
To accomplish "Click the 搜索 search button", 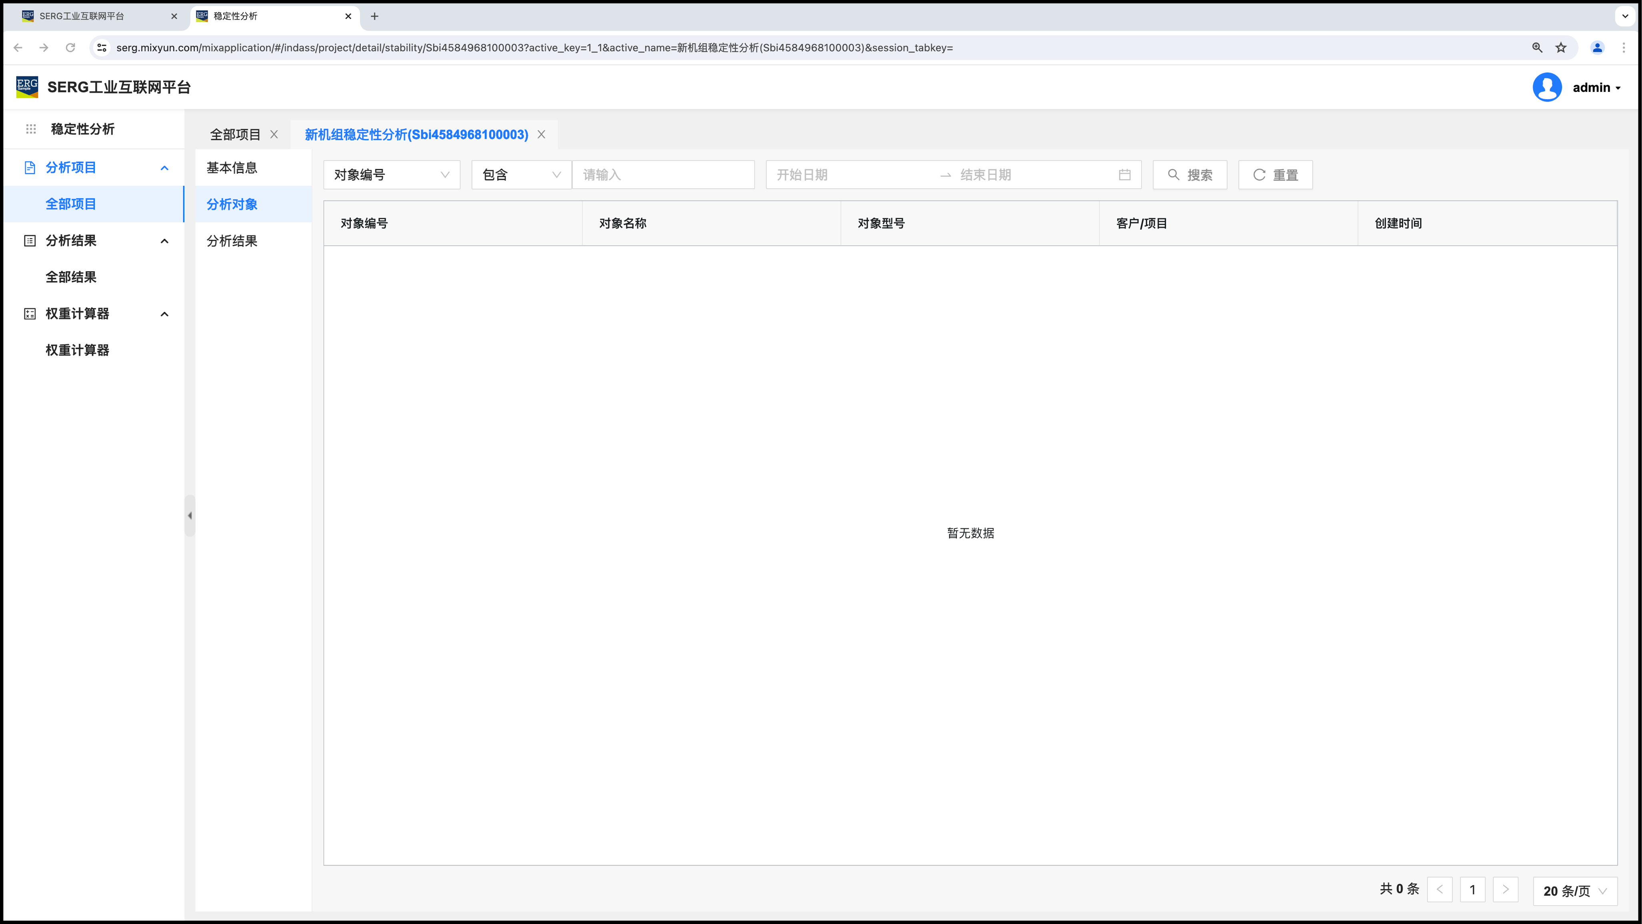I will [1190, 175].
